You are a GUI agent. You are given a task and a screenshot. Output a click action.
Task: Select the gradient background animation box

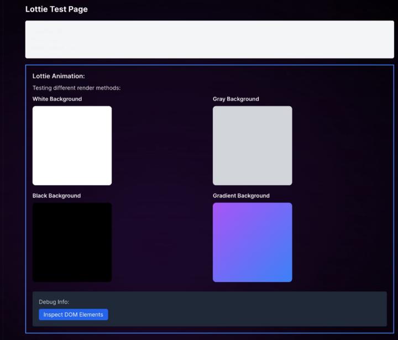coord(252,242)
